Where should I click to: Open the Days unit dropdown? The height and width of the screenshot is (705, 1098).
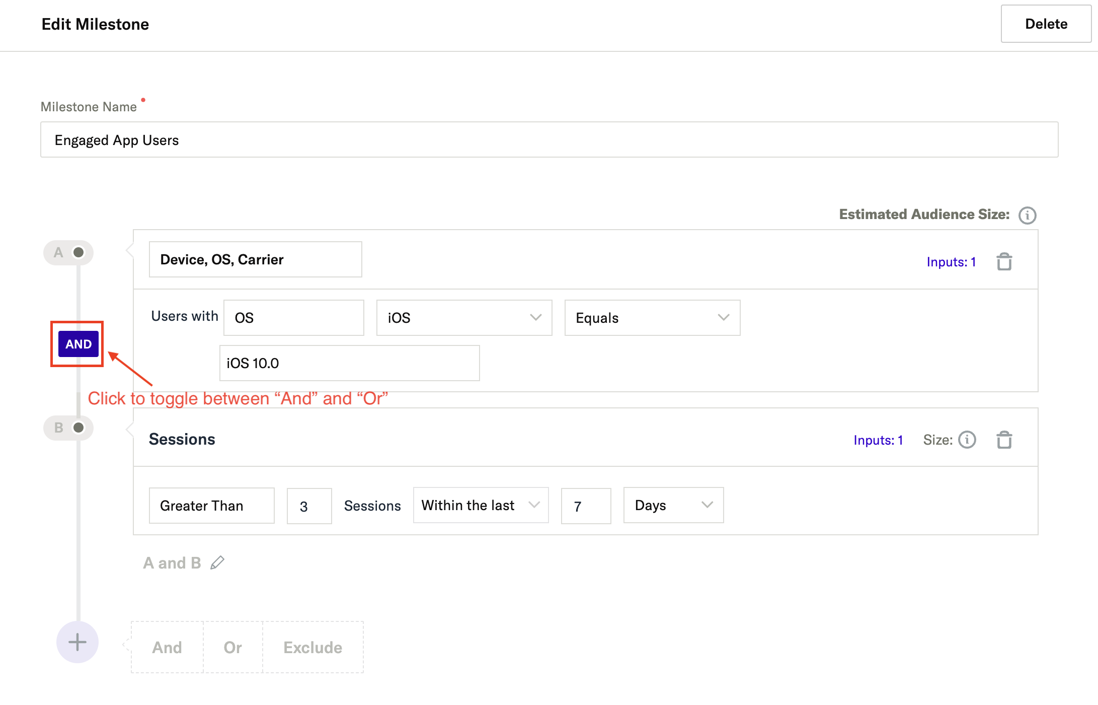pyautogui.click(x=673, y=505)
